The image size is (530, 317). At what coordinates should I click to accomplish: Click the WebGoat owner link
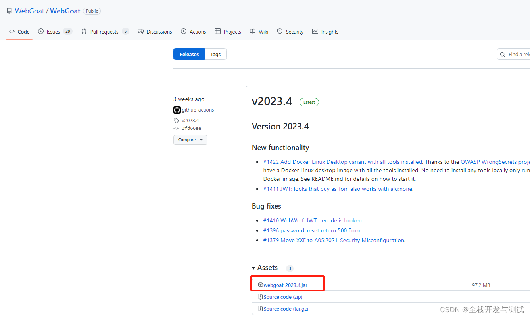pos(30,11)
